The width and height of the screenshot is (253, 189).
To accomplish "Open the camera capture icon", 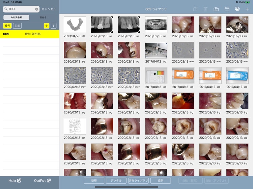I will pyautogui.click(x=216, y=9).
